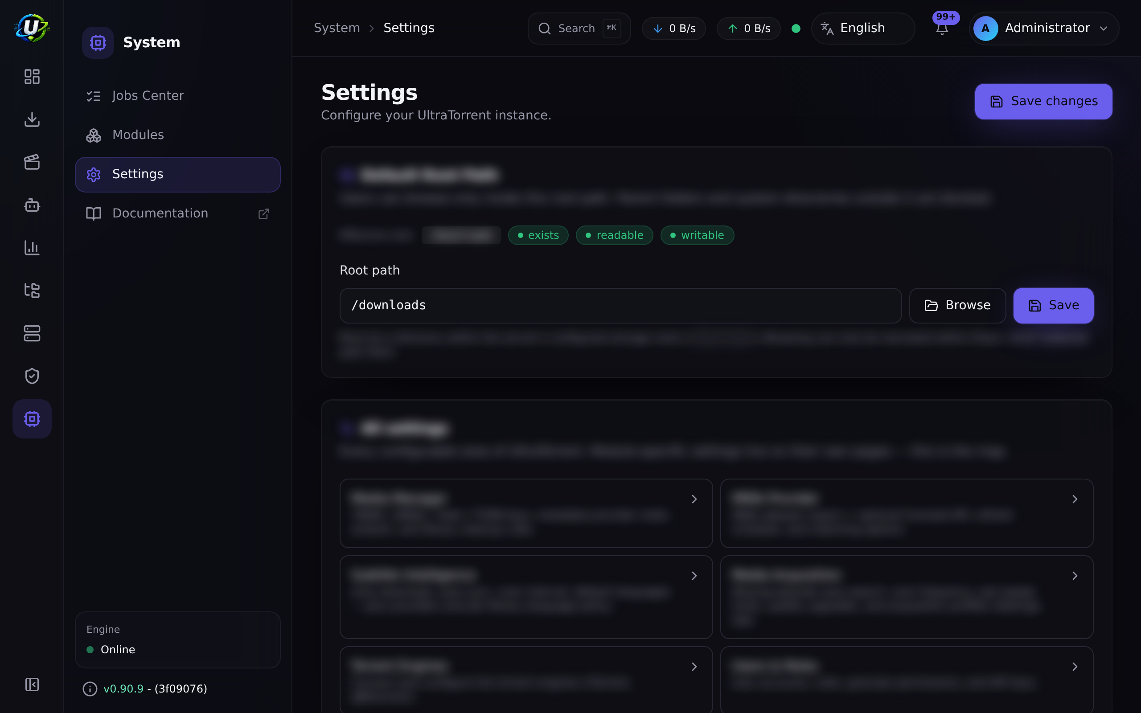Focus the Root path input field
Screen dimensions: 1141x713
(x=620, y=306)
